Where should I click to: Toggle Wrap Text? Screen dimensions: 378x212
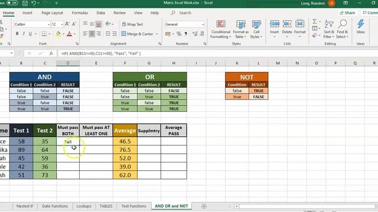132,24
